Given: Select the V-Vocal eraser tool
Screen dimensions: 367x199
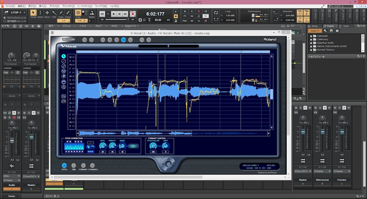Looking at the screenshot, I should [x=64, y=76].
